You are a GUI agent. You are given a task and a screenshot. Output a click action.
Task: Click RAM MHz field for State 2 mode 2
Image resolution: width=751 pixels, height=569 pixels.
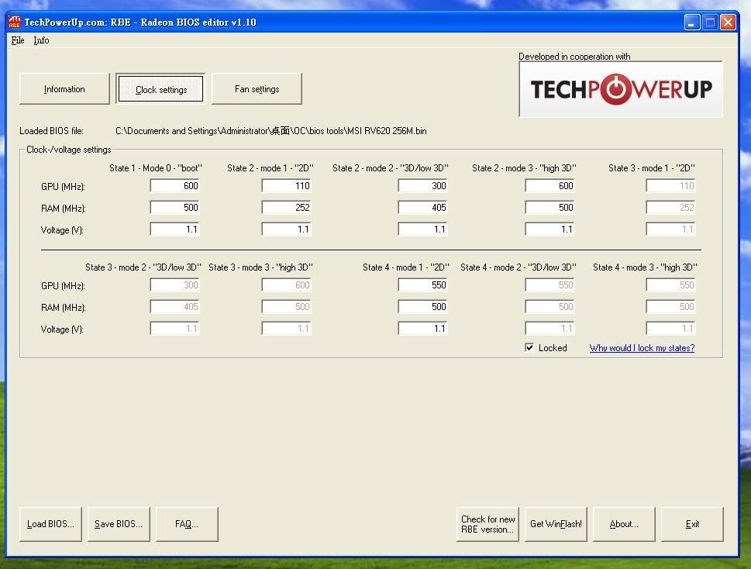click(423, 208)
